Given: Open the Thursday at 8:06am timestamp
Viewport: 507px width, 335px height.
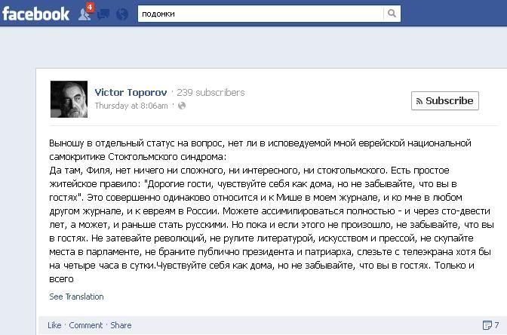Looking at the screenshot, I should pyautogui.click(x=131, y=106).
